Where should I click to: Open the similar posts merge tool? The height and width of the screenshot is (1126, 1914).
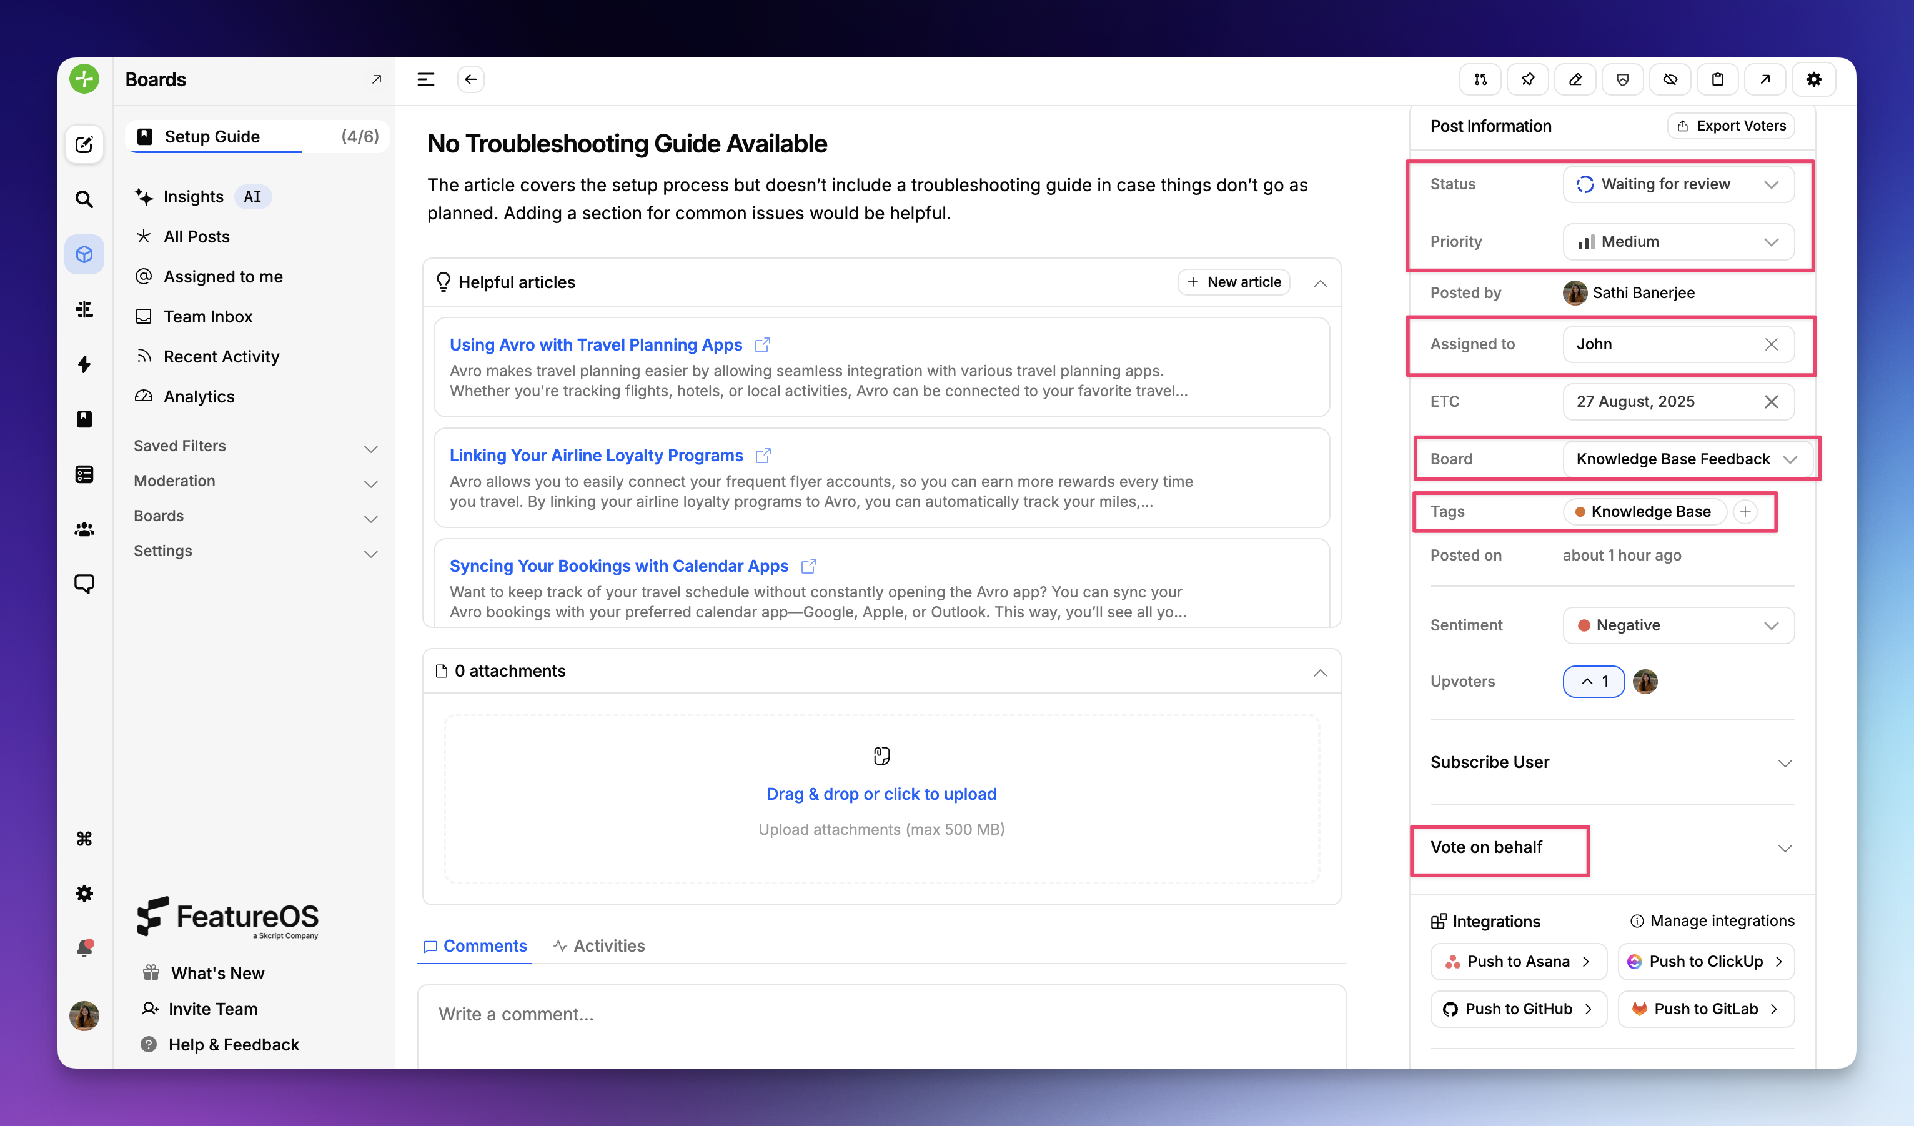pos(1480,79)
